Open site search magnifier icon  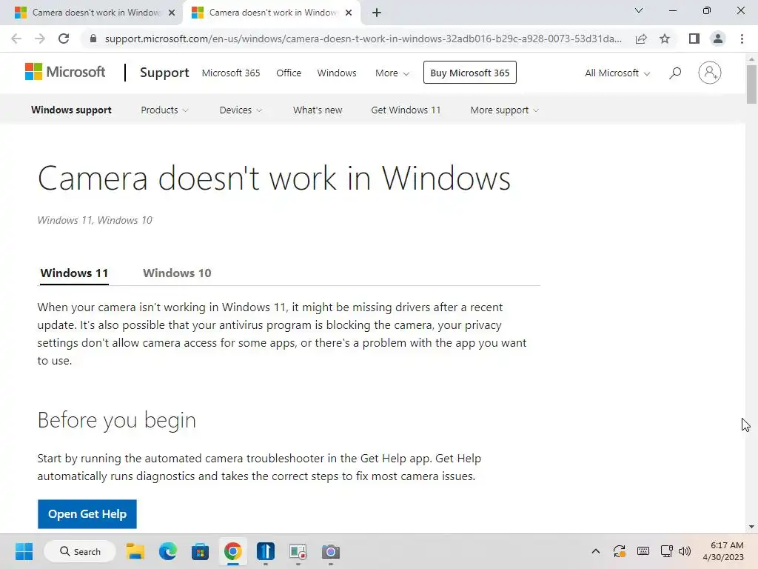click(675, 73)
